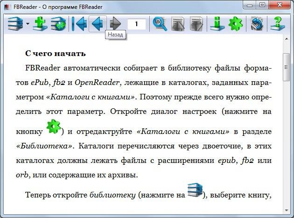Click the scrollbar down arrow
Screen dimensions: 294x218
[287, 211]
